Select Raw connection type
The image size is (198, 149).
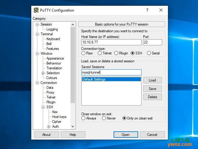83,53
